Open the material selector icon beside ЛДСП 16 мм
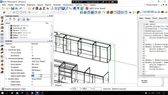The height and width of the screenshot is (95, 168). pyautogui.click(x=87, y=8)
